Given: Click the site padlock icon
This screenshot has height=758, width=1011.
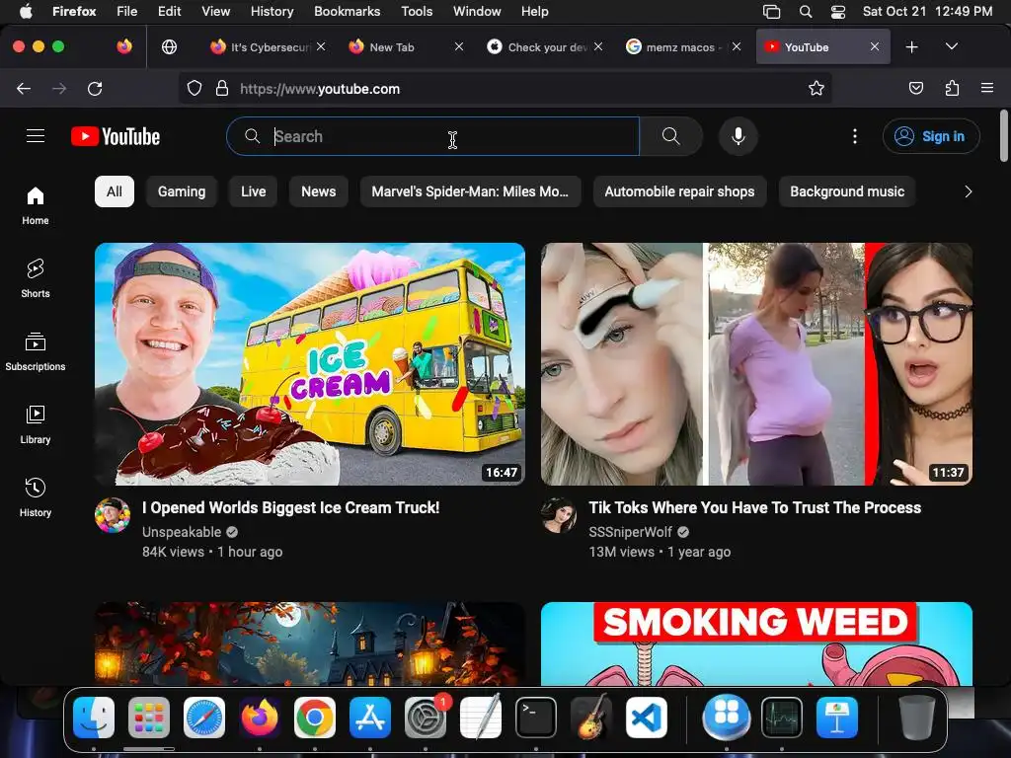Looking at the screenshot, I should (x=222, y=88).
